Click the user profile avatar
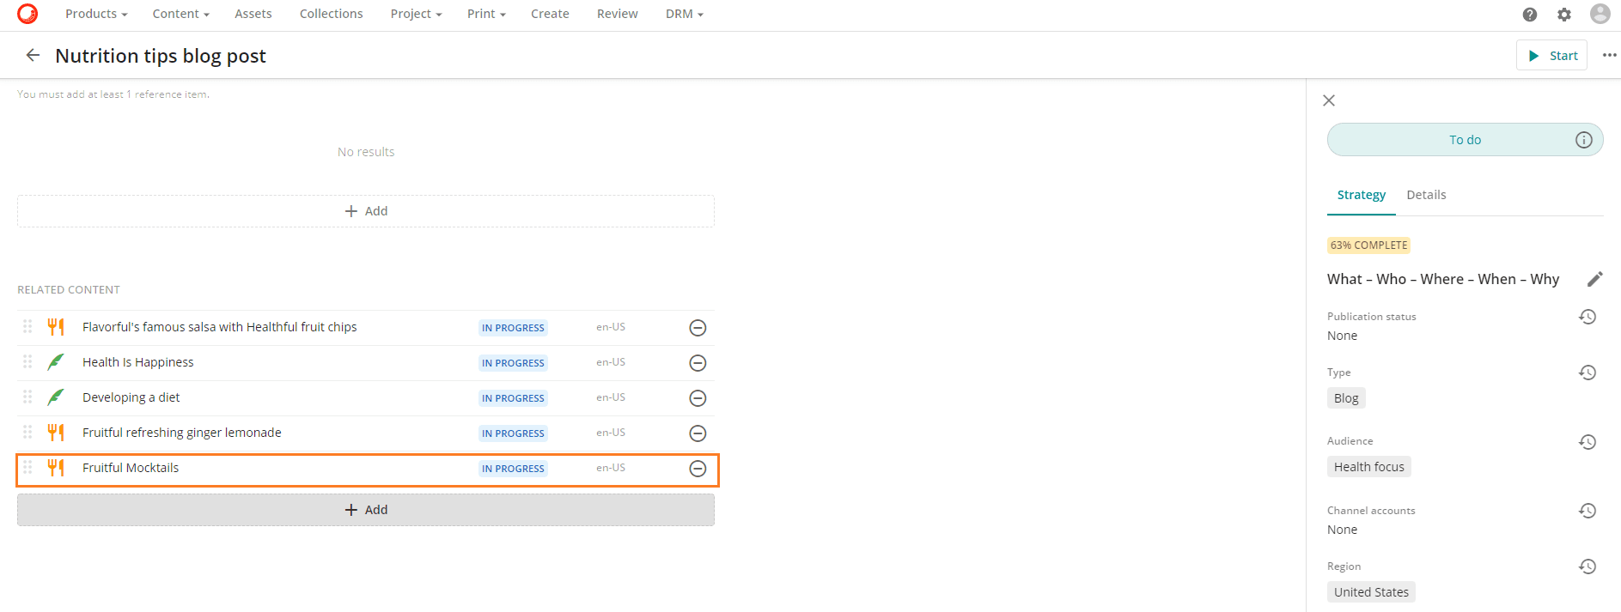Image resolution: width=1621 pixels, height=612 pixels. (x=1600, y=14)
